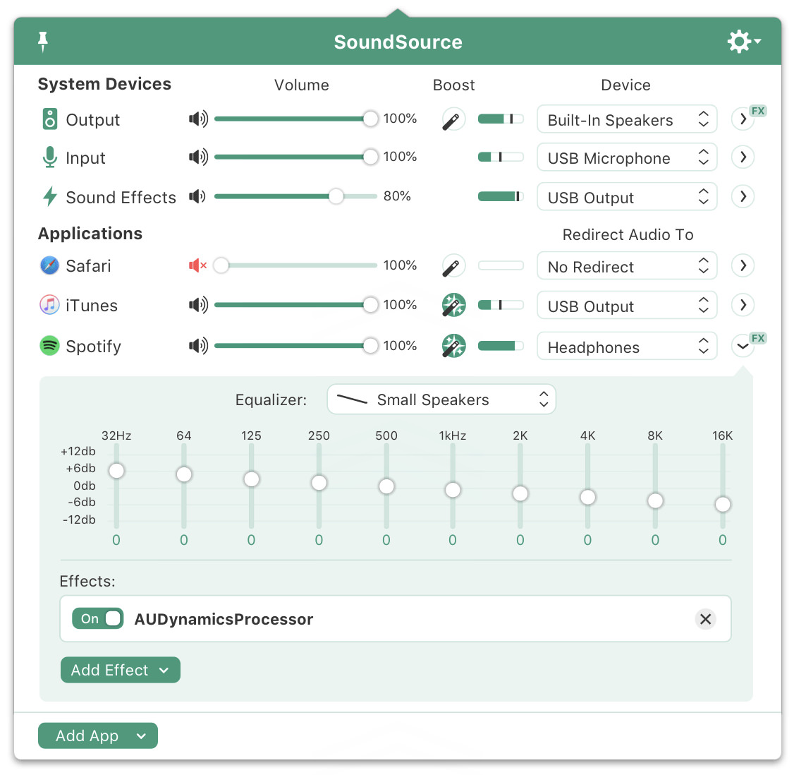Click the iTunes volume slider handle

pyautogui.click(x=370, y=305)
